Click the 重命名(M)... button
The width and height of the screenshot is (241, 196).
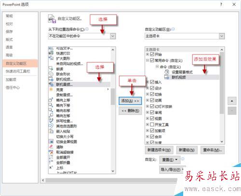[x=213, y=150]
